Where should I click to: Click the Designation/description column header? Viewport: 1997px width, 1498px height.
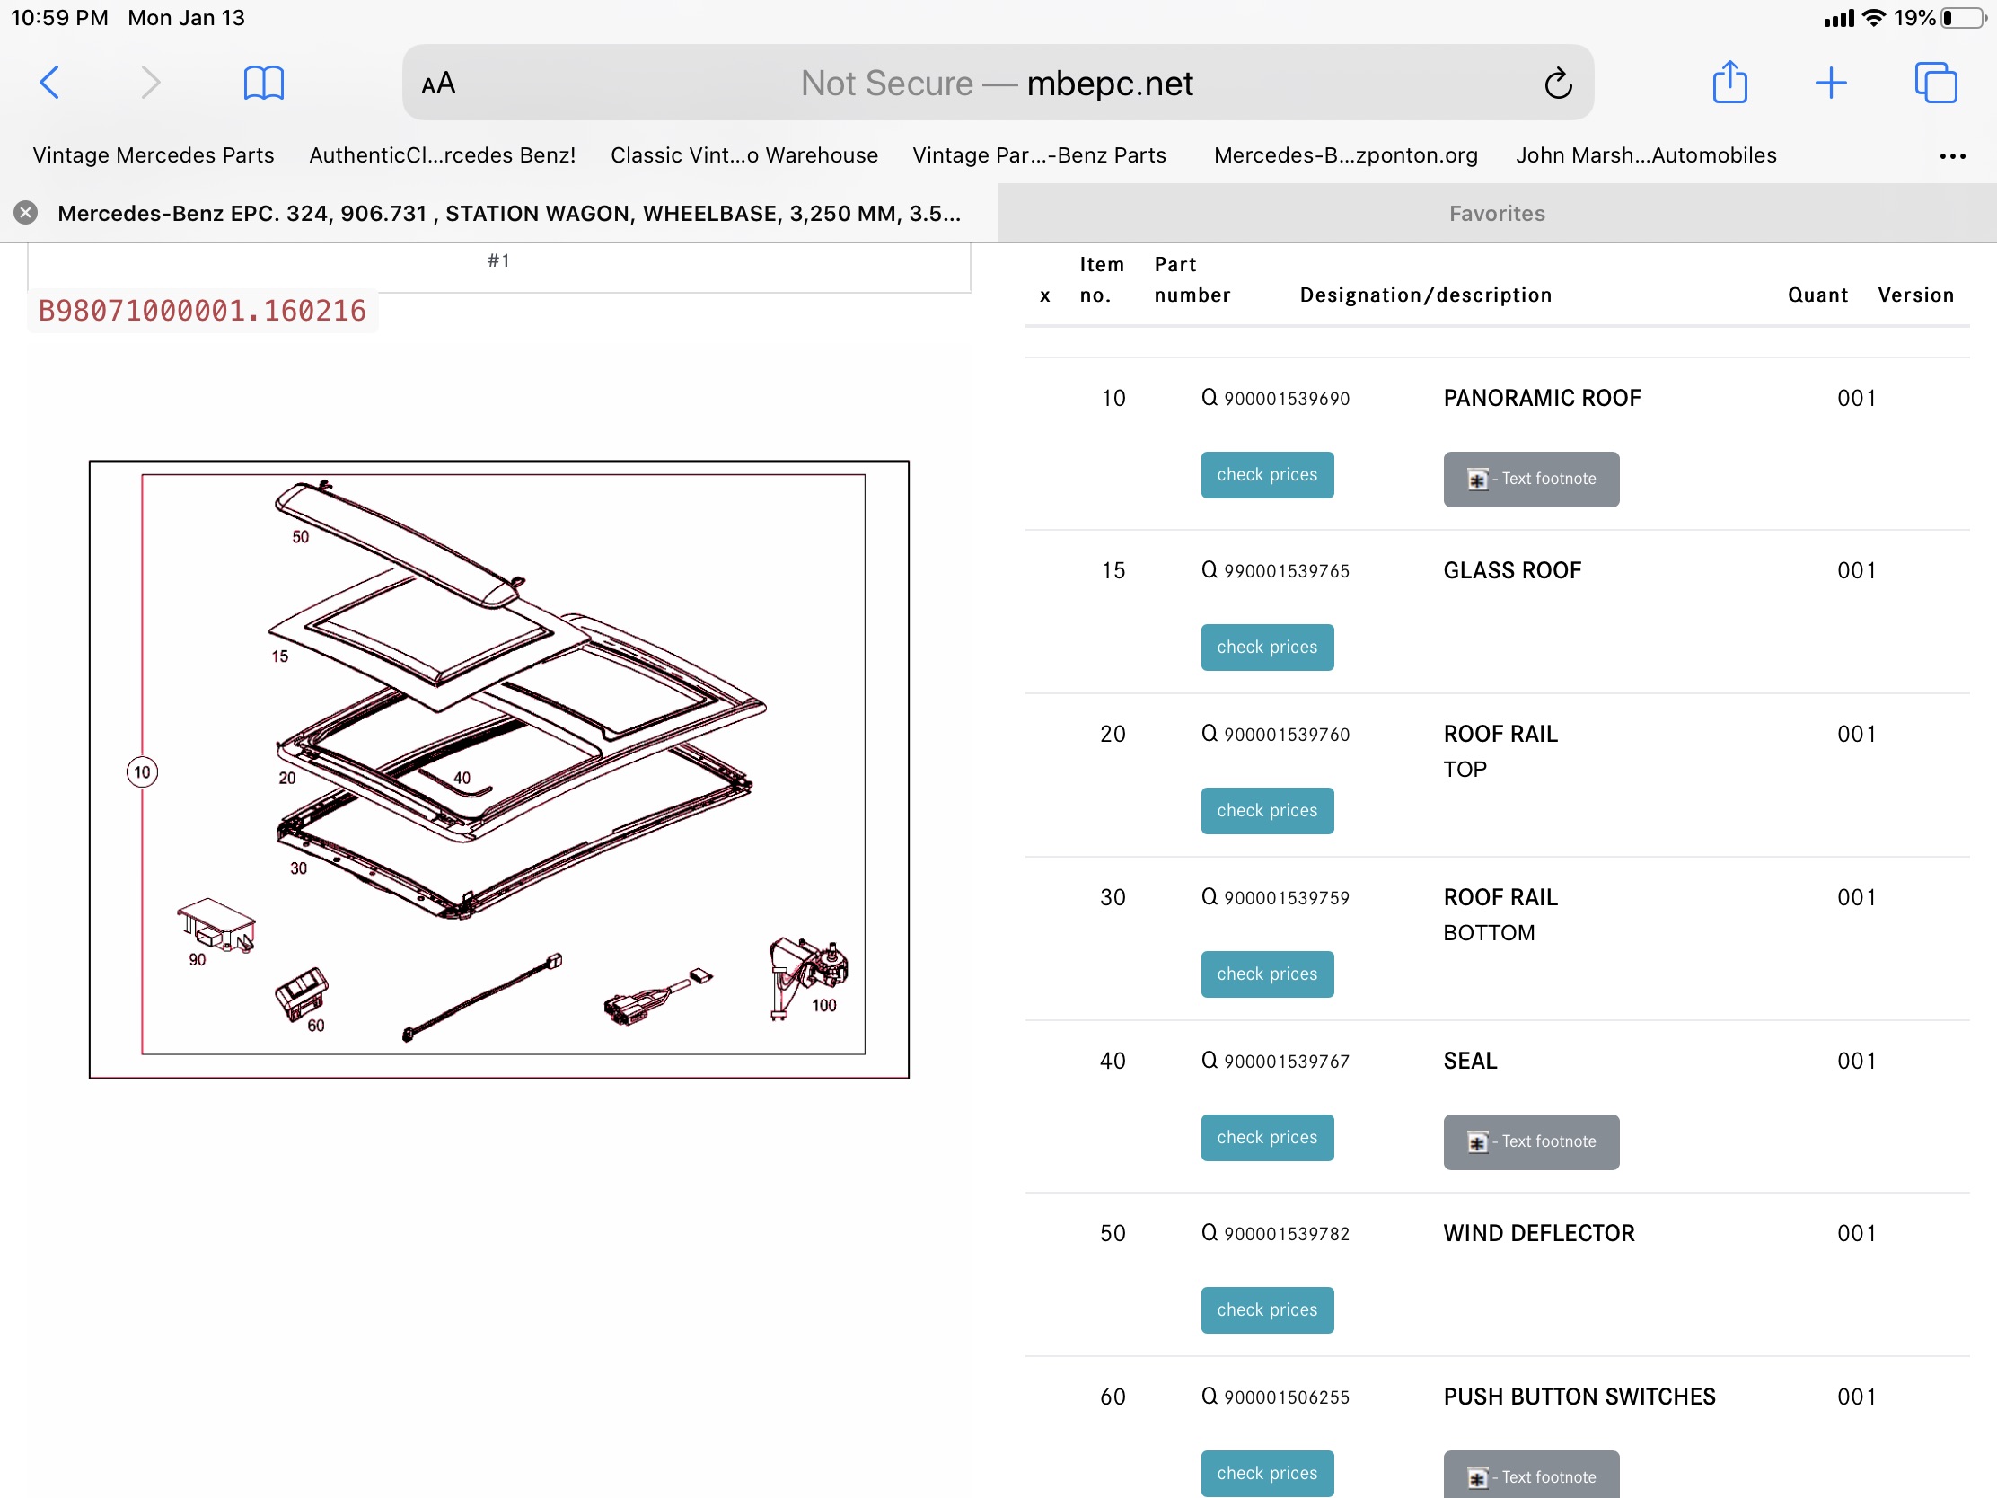(1426, 295)
